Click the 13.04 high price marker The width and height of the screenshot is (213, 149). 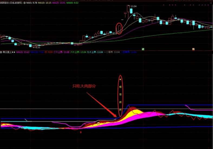(x=133, y=6)
